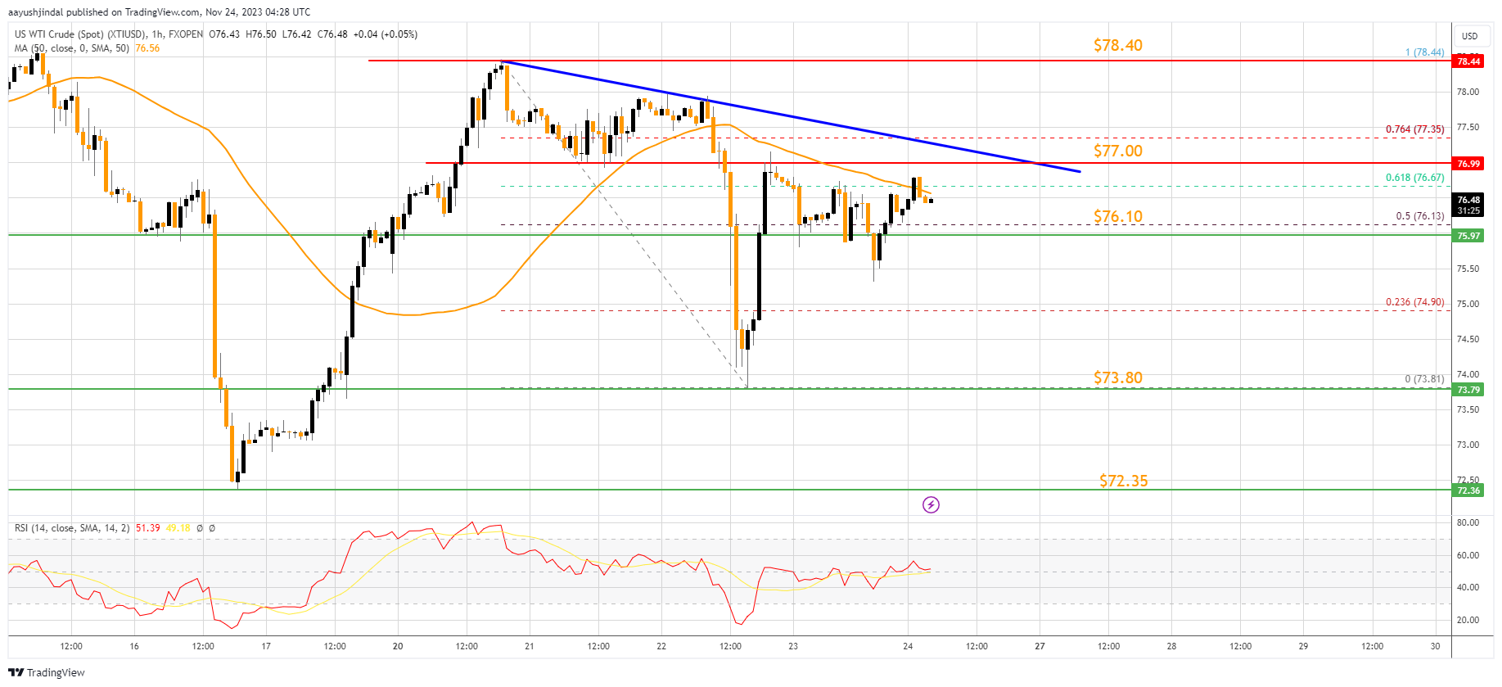Click the 0.5 (76.13) Fibonacci label

tap(1420, 216)
